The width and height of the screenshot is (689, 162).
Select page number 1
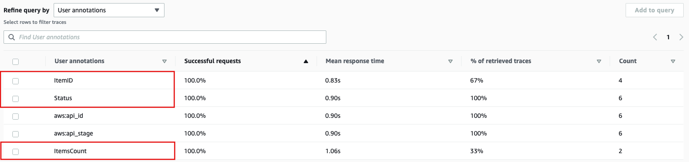668,38
